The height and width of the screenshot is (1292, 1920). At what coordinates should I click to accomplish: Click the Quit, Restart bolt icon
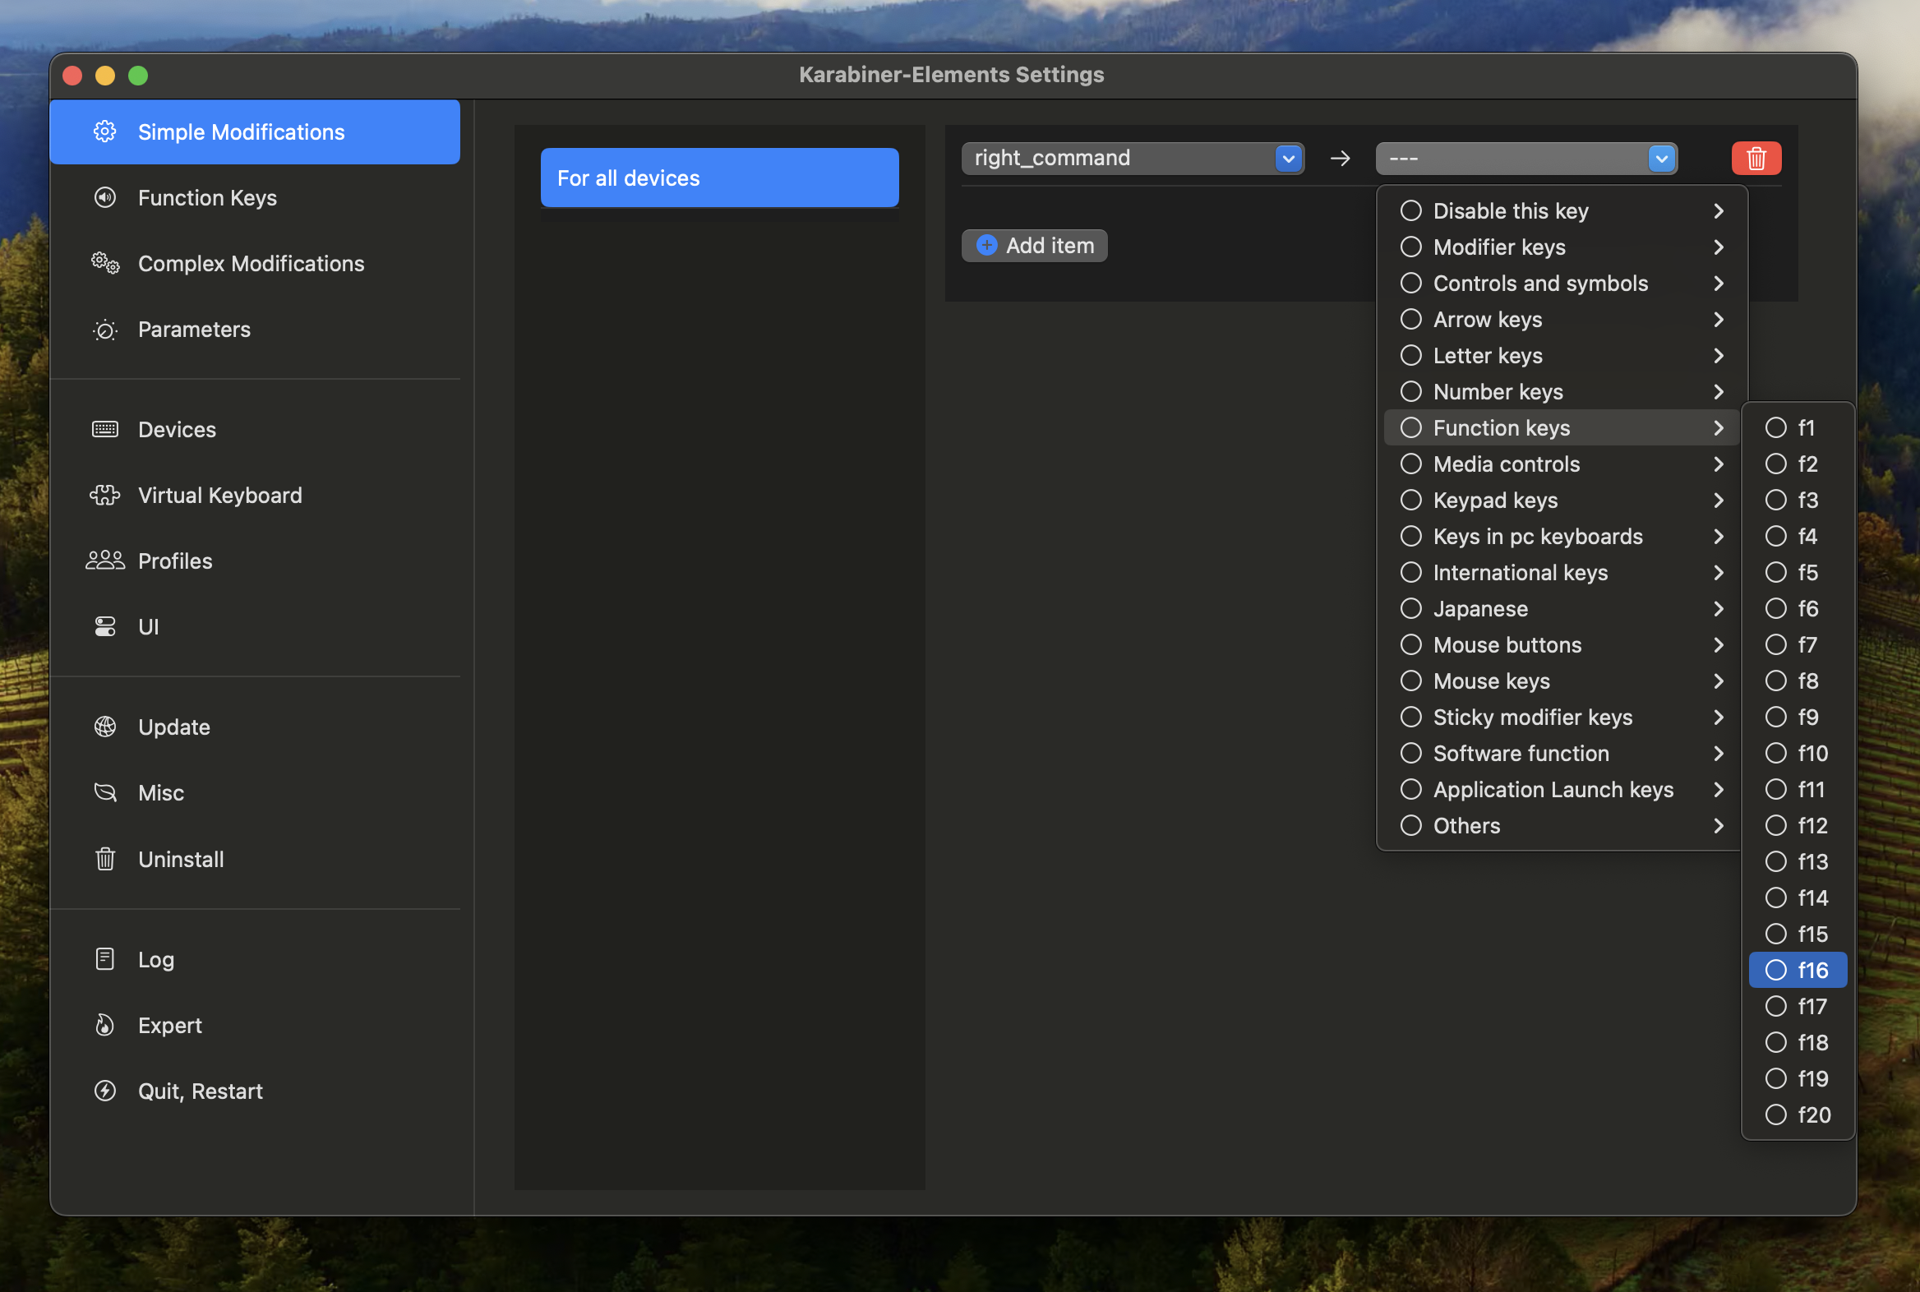pyautogui.click(x=104, y=1091)
